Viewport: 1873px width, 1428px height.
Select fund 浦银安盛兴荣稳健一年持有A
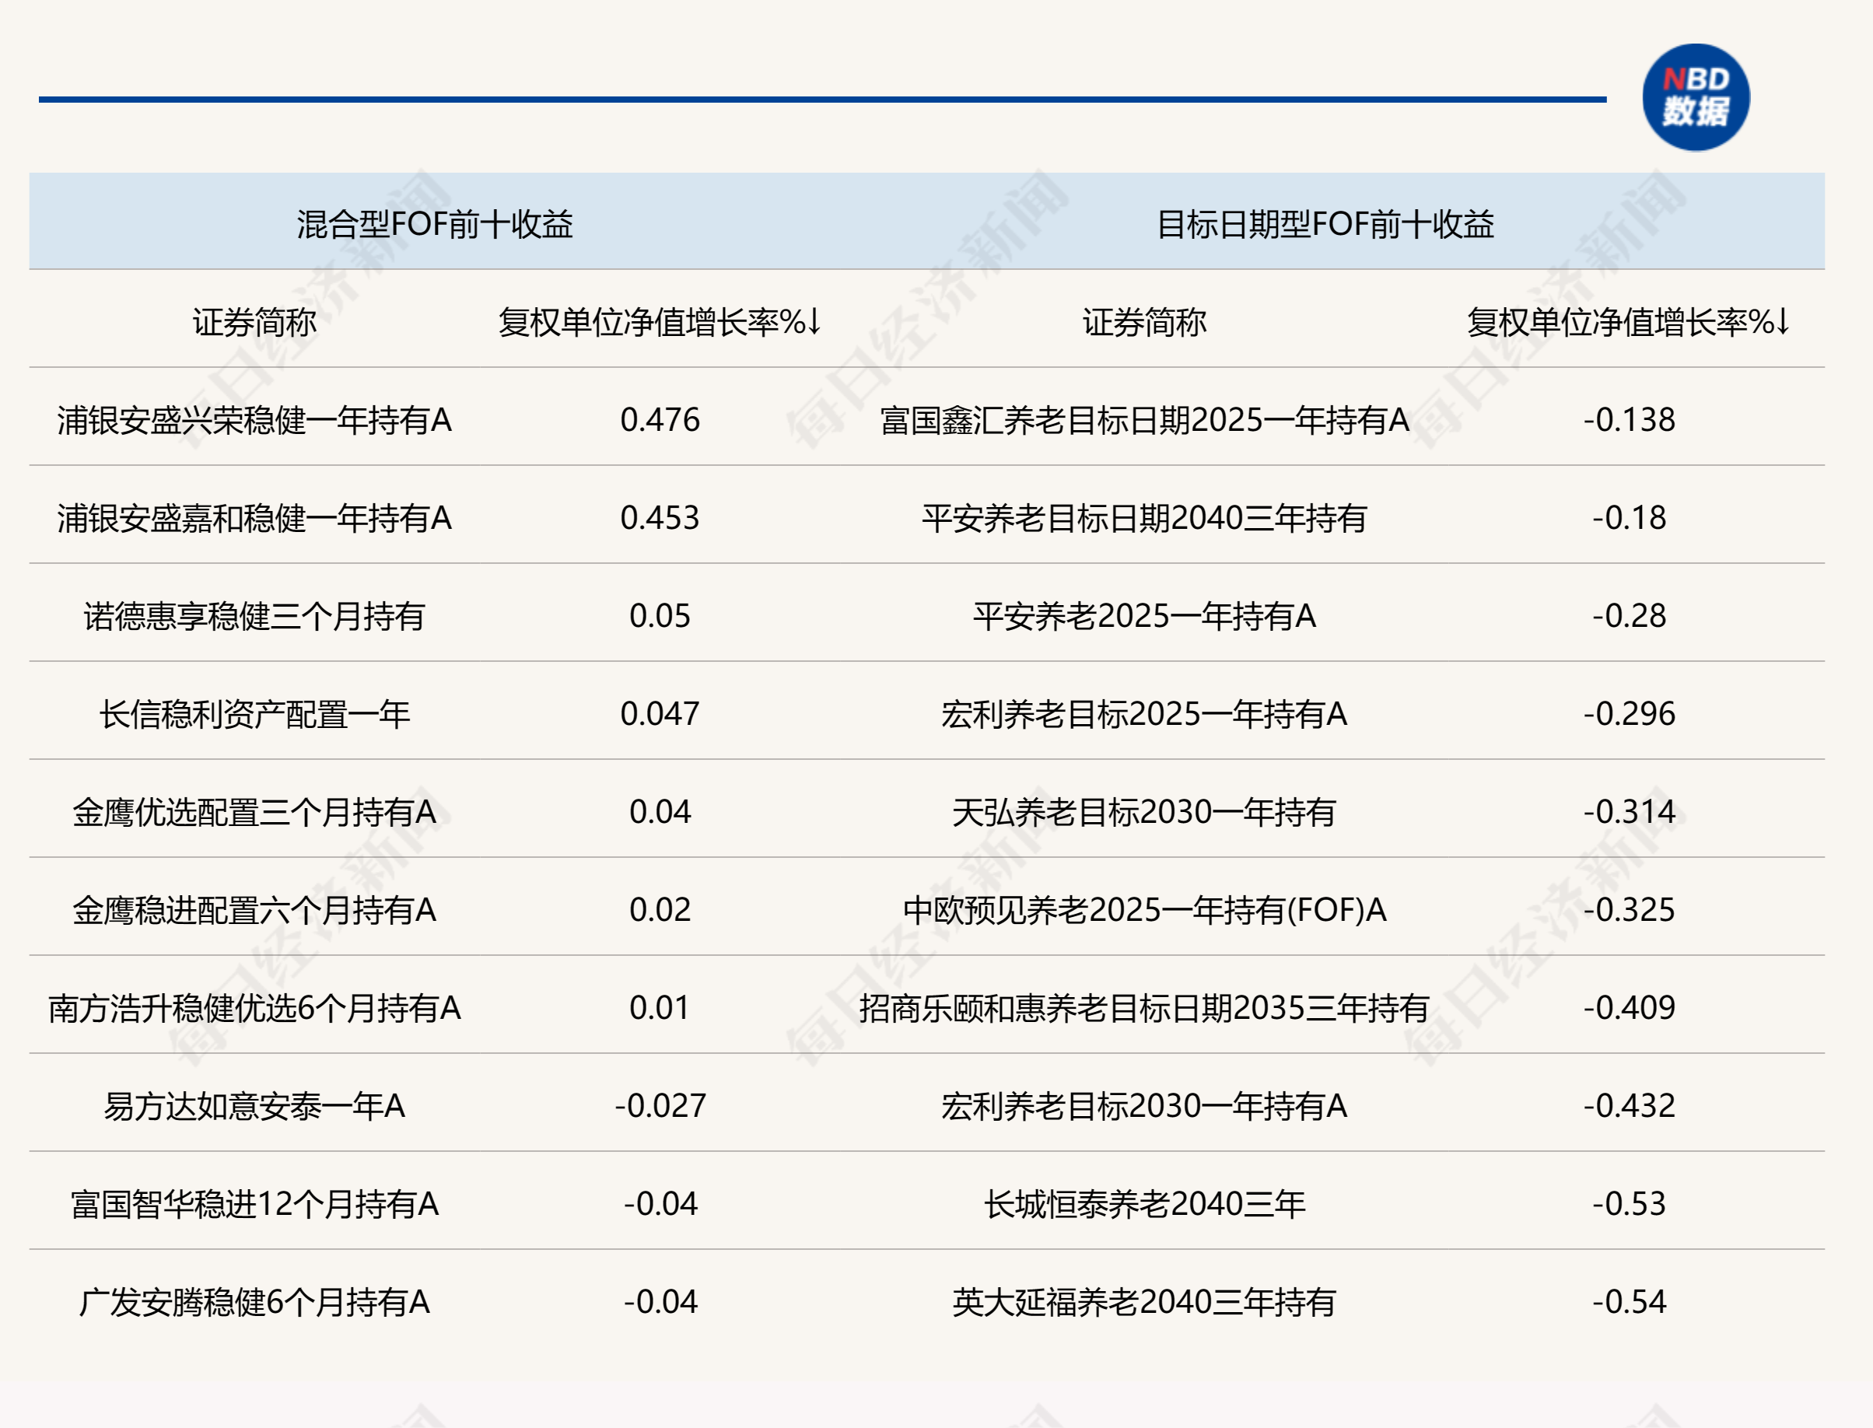[x=254, y=420]
